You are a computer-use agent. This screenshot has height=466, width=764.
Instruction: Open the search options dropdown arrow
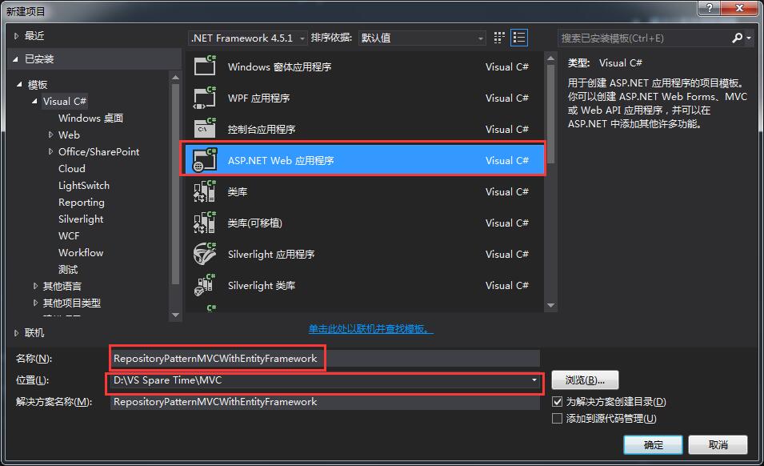749,38
